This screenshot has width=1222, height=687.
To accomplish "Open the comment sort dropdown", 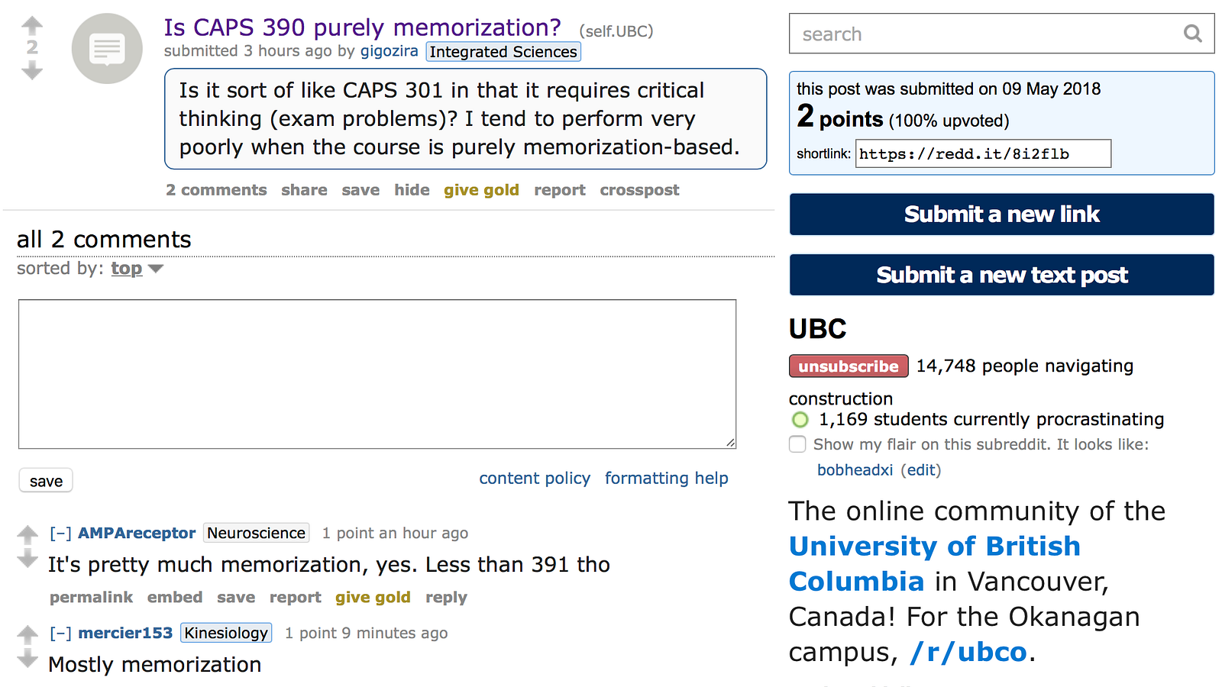I will [x=137, y=269].
